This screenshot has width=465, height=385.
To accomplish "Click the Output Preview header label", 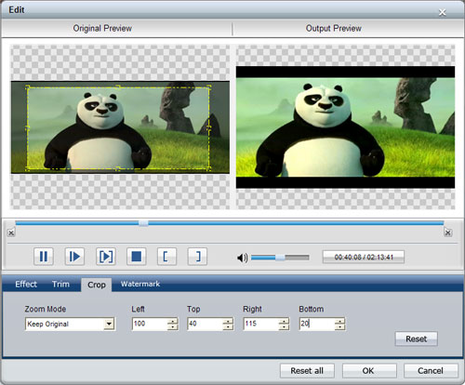I will pos(334,29).
